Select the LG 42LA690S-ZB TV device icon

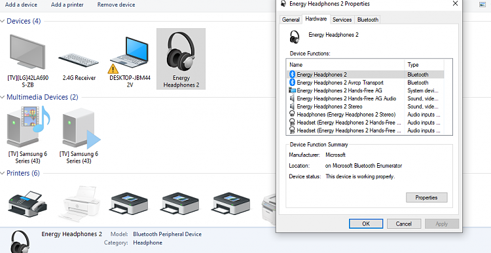click(27, 52)
